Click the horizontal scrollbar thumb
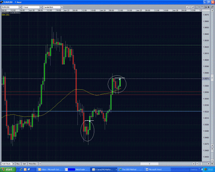Viewport: 215px width, 172px height. (x=149, y=164)
